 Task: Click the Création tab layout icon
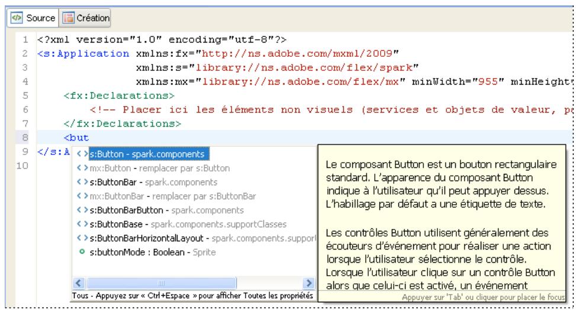tap(68, 18)
